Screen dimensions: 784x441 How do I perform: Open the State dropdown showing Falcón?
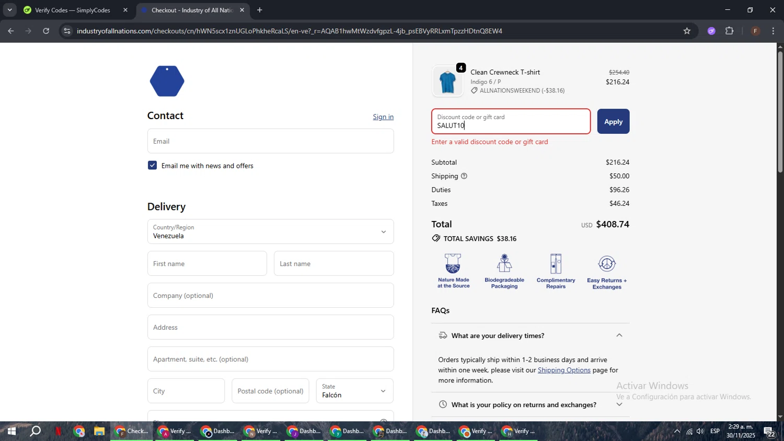(x=354, y=391)
